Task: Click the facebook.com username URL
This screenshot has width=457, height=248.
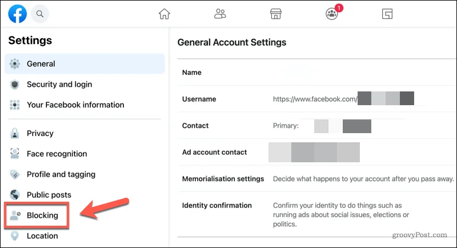Action: tap(315, 99)
